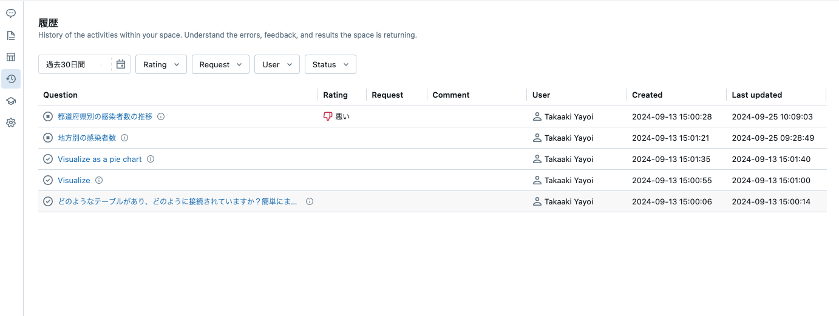Viewport: 839px width, 316px height.
Task: Open the 都道府県別の感染者数の推移 question
Action: pyautogui.click(x=105, y=116)
